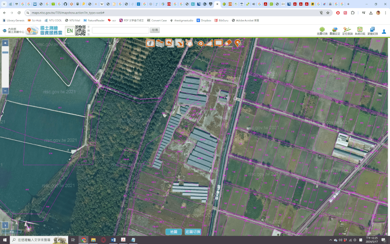Toggle basemap with bottom 底圖切換 button
The height and width of the screenshot is (244, 390).
(193, 232)
